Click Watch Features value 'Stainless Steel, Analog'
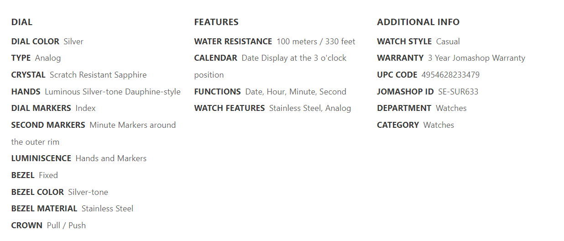564x241 pixels. pyautogui.click(x=310, y=108)
